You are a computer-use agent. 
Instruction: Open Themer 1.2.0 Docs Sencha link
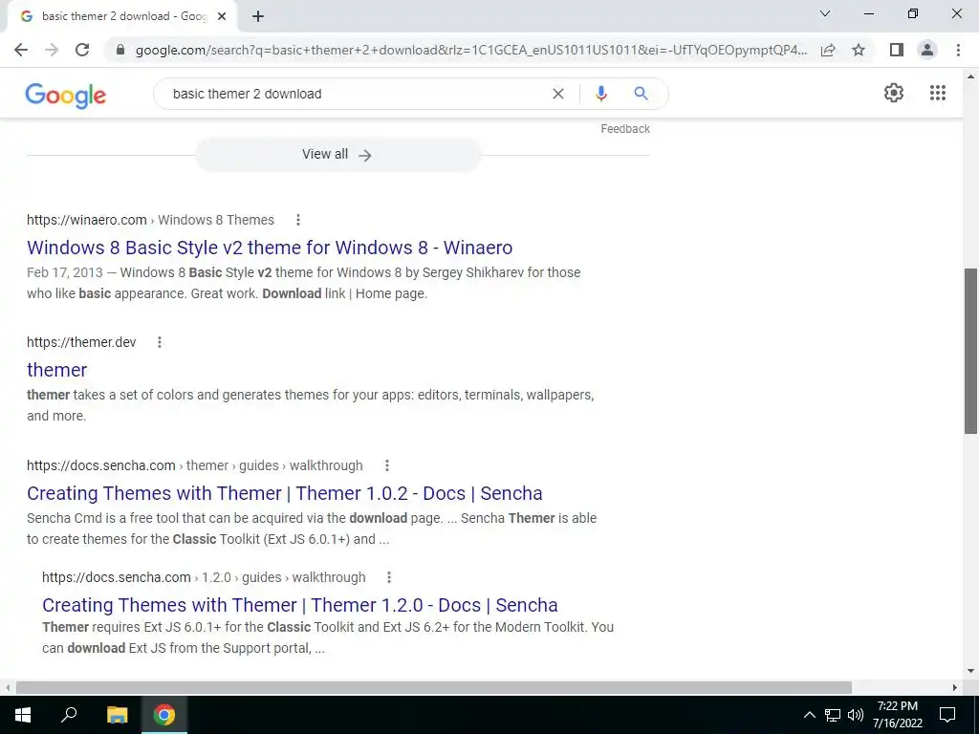(x=300, y=605)
